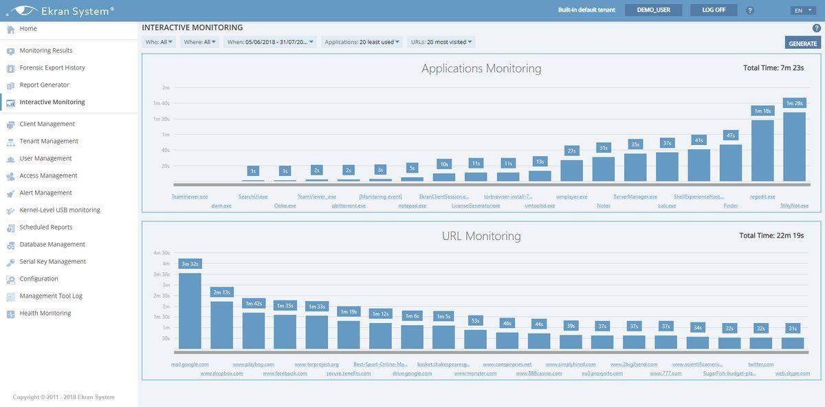The image size is (825, 407).
Task: Click the Client Management icon
Action: pyautogui.click(x=10, y=124)
